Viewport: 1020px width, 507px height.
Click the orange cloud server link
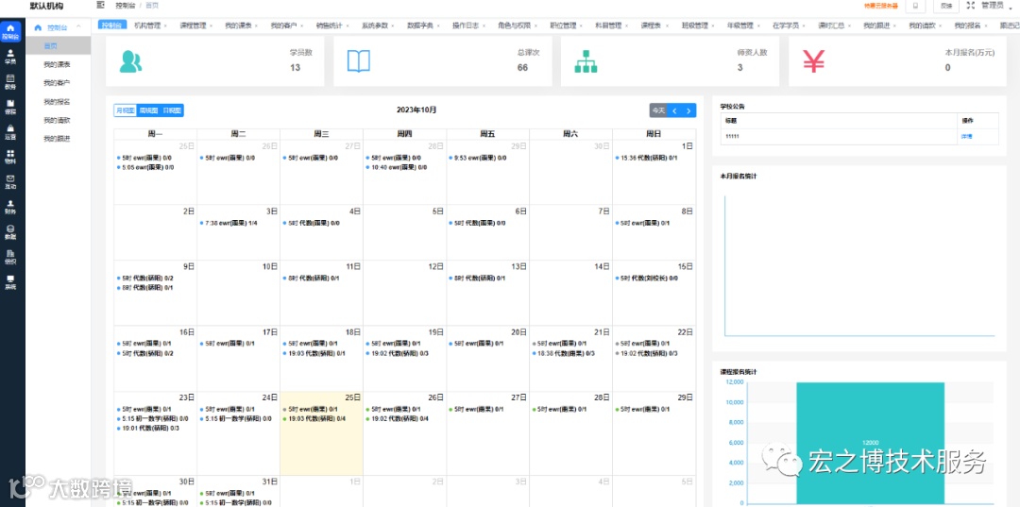pos(881,6)
